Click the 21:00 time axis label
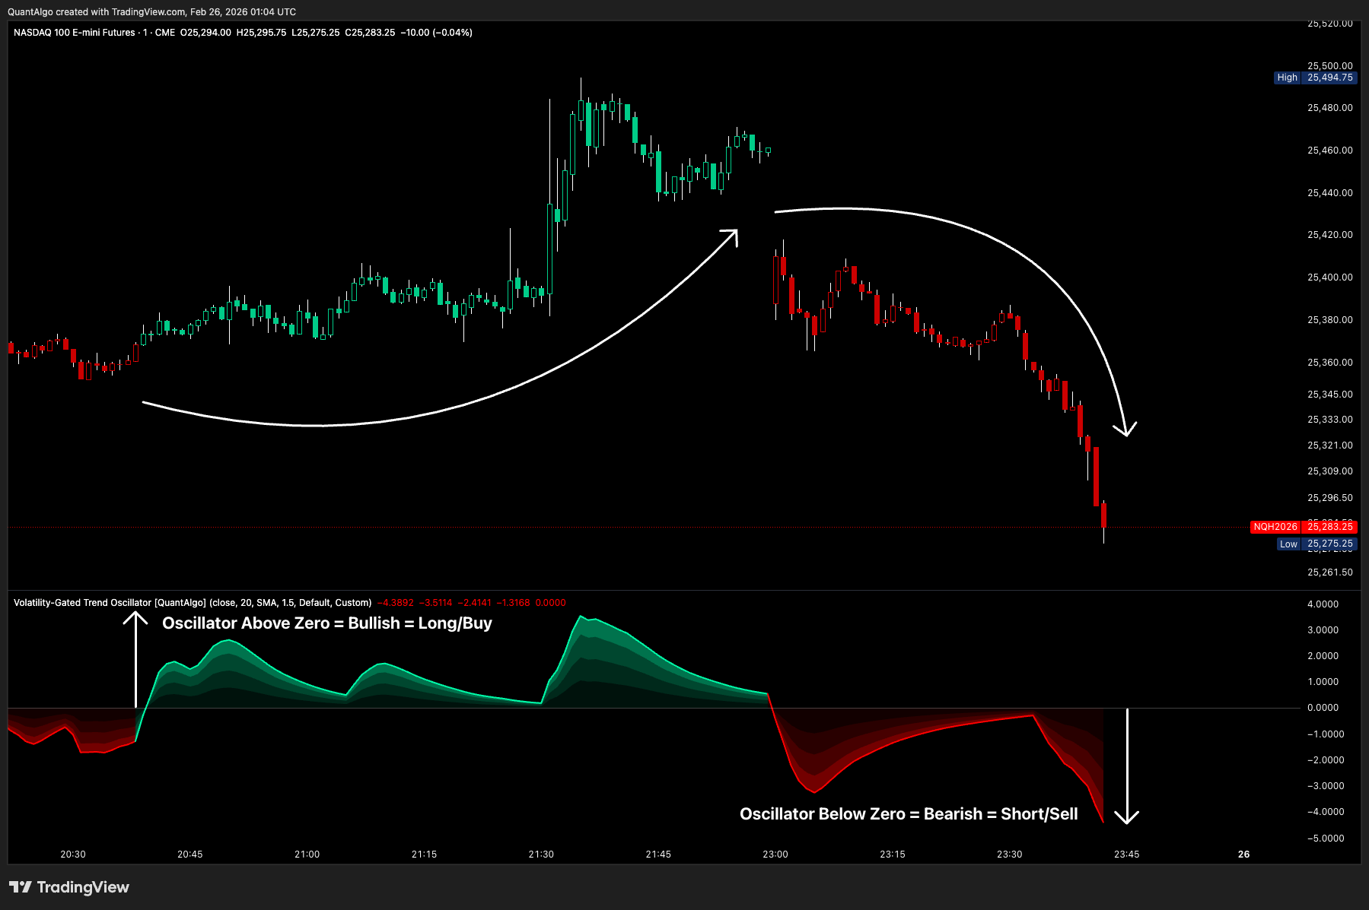 [307, 855]
